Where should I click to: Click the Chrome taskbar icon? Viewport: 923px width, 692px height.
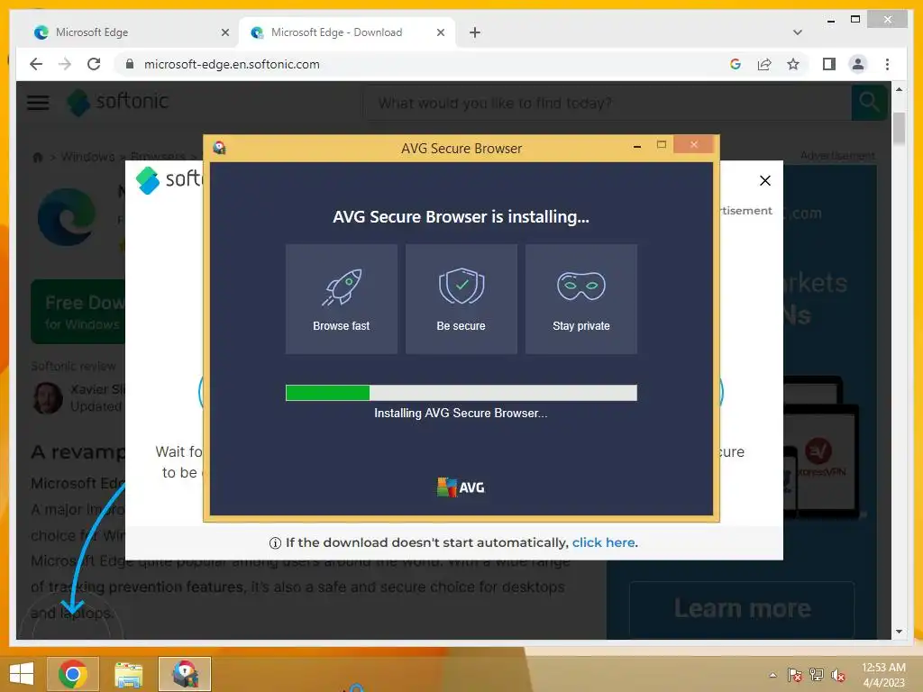pyautogui.click(x=73, y=674)
